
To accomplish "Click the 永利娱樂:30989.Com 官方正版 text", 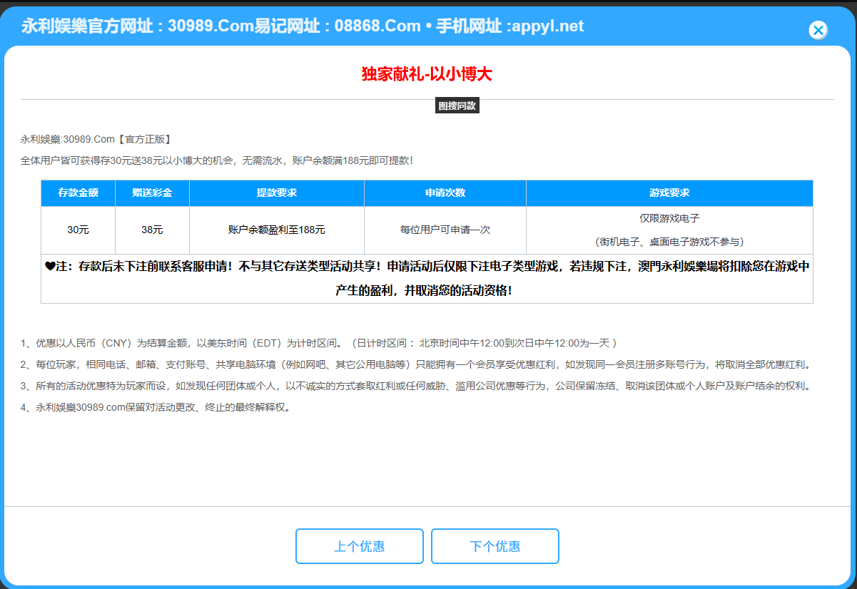I will tap(95, 139).
